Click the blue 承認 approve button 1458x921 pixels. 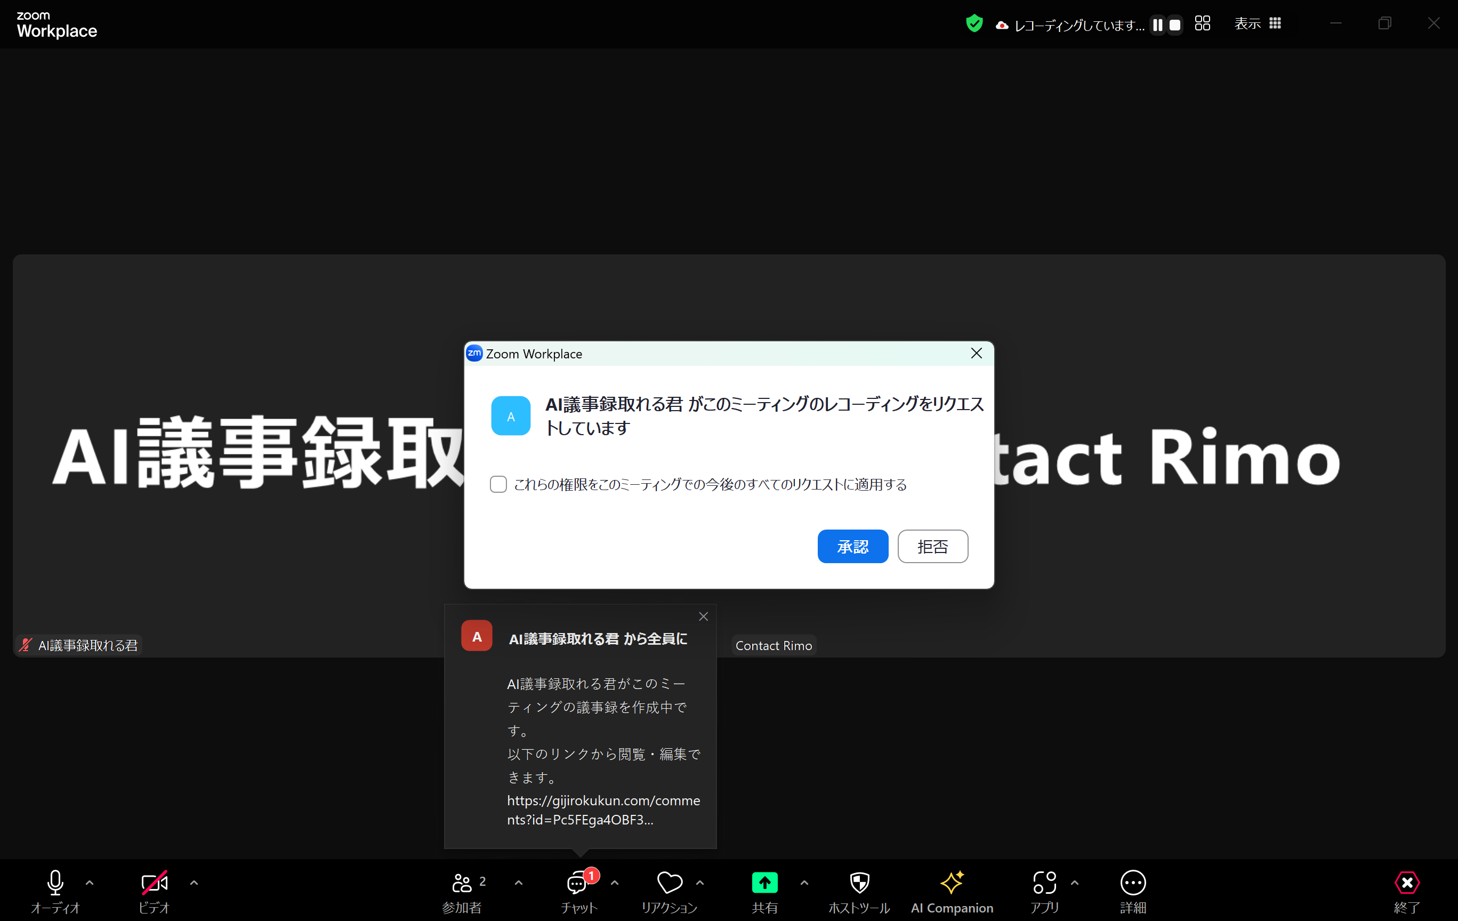pos(852,547)
